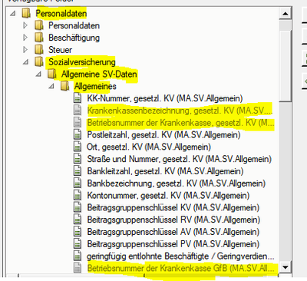Collapse the Allgemeine SV-Daten folder
This screenshot has height=281, width=307.
[38, 74]
